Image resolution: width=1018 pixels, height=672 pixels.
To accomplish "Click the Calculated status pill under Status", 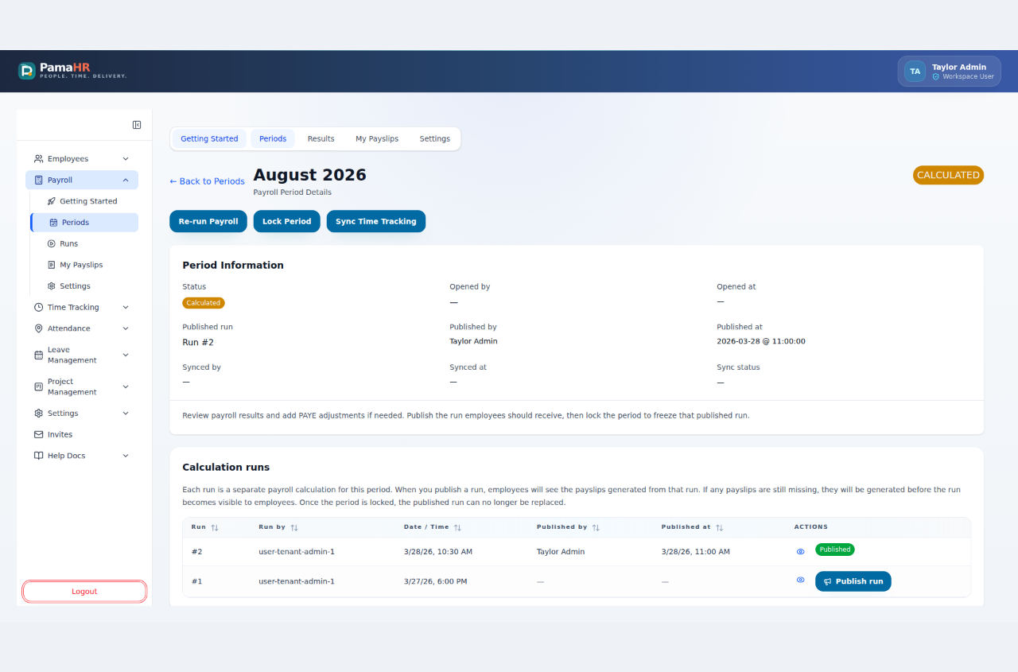I will coord(204,303).
